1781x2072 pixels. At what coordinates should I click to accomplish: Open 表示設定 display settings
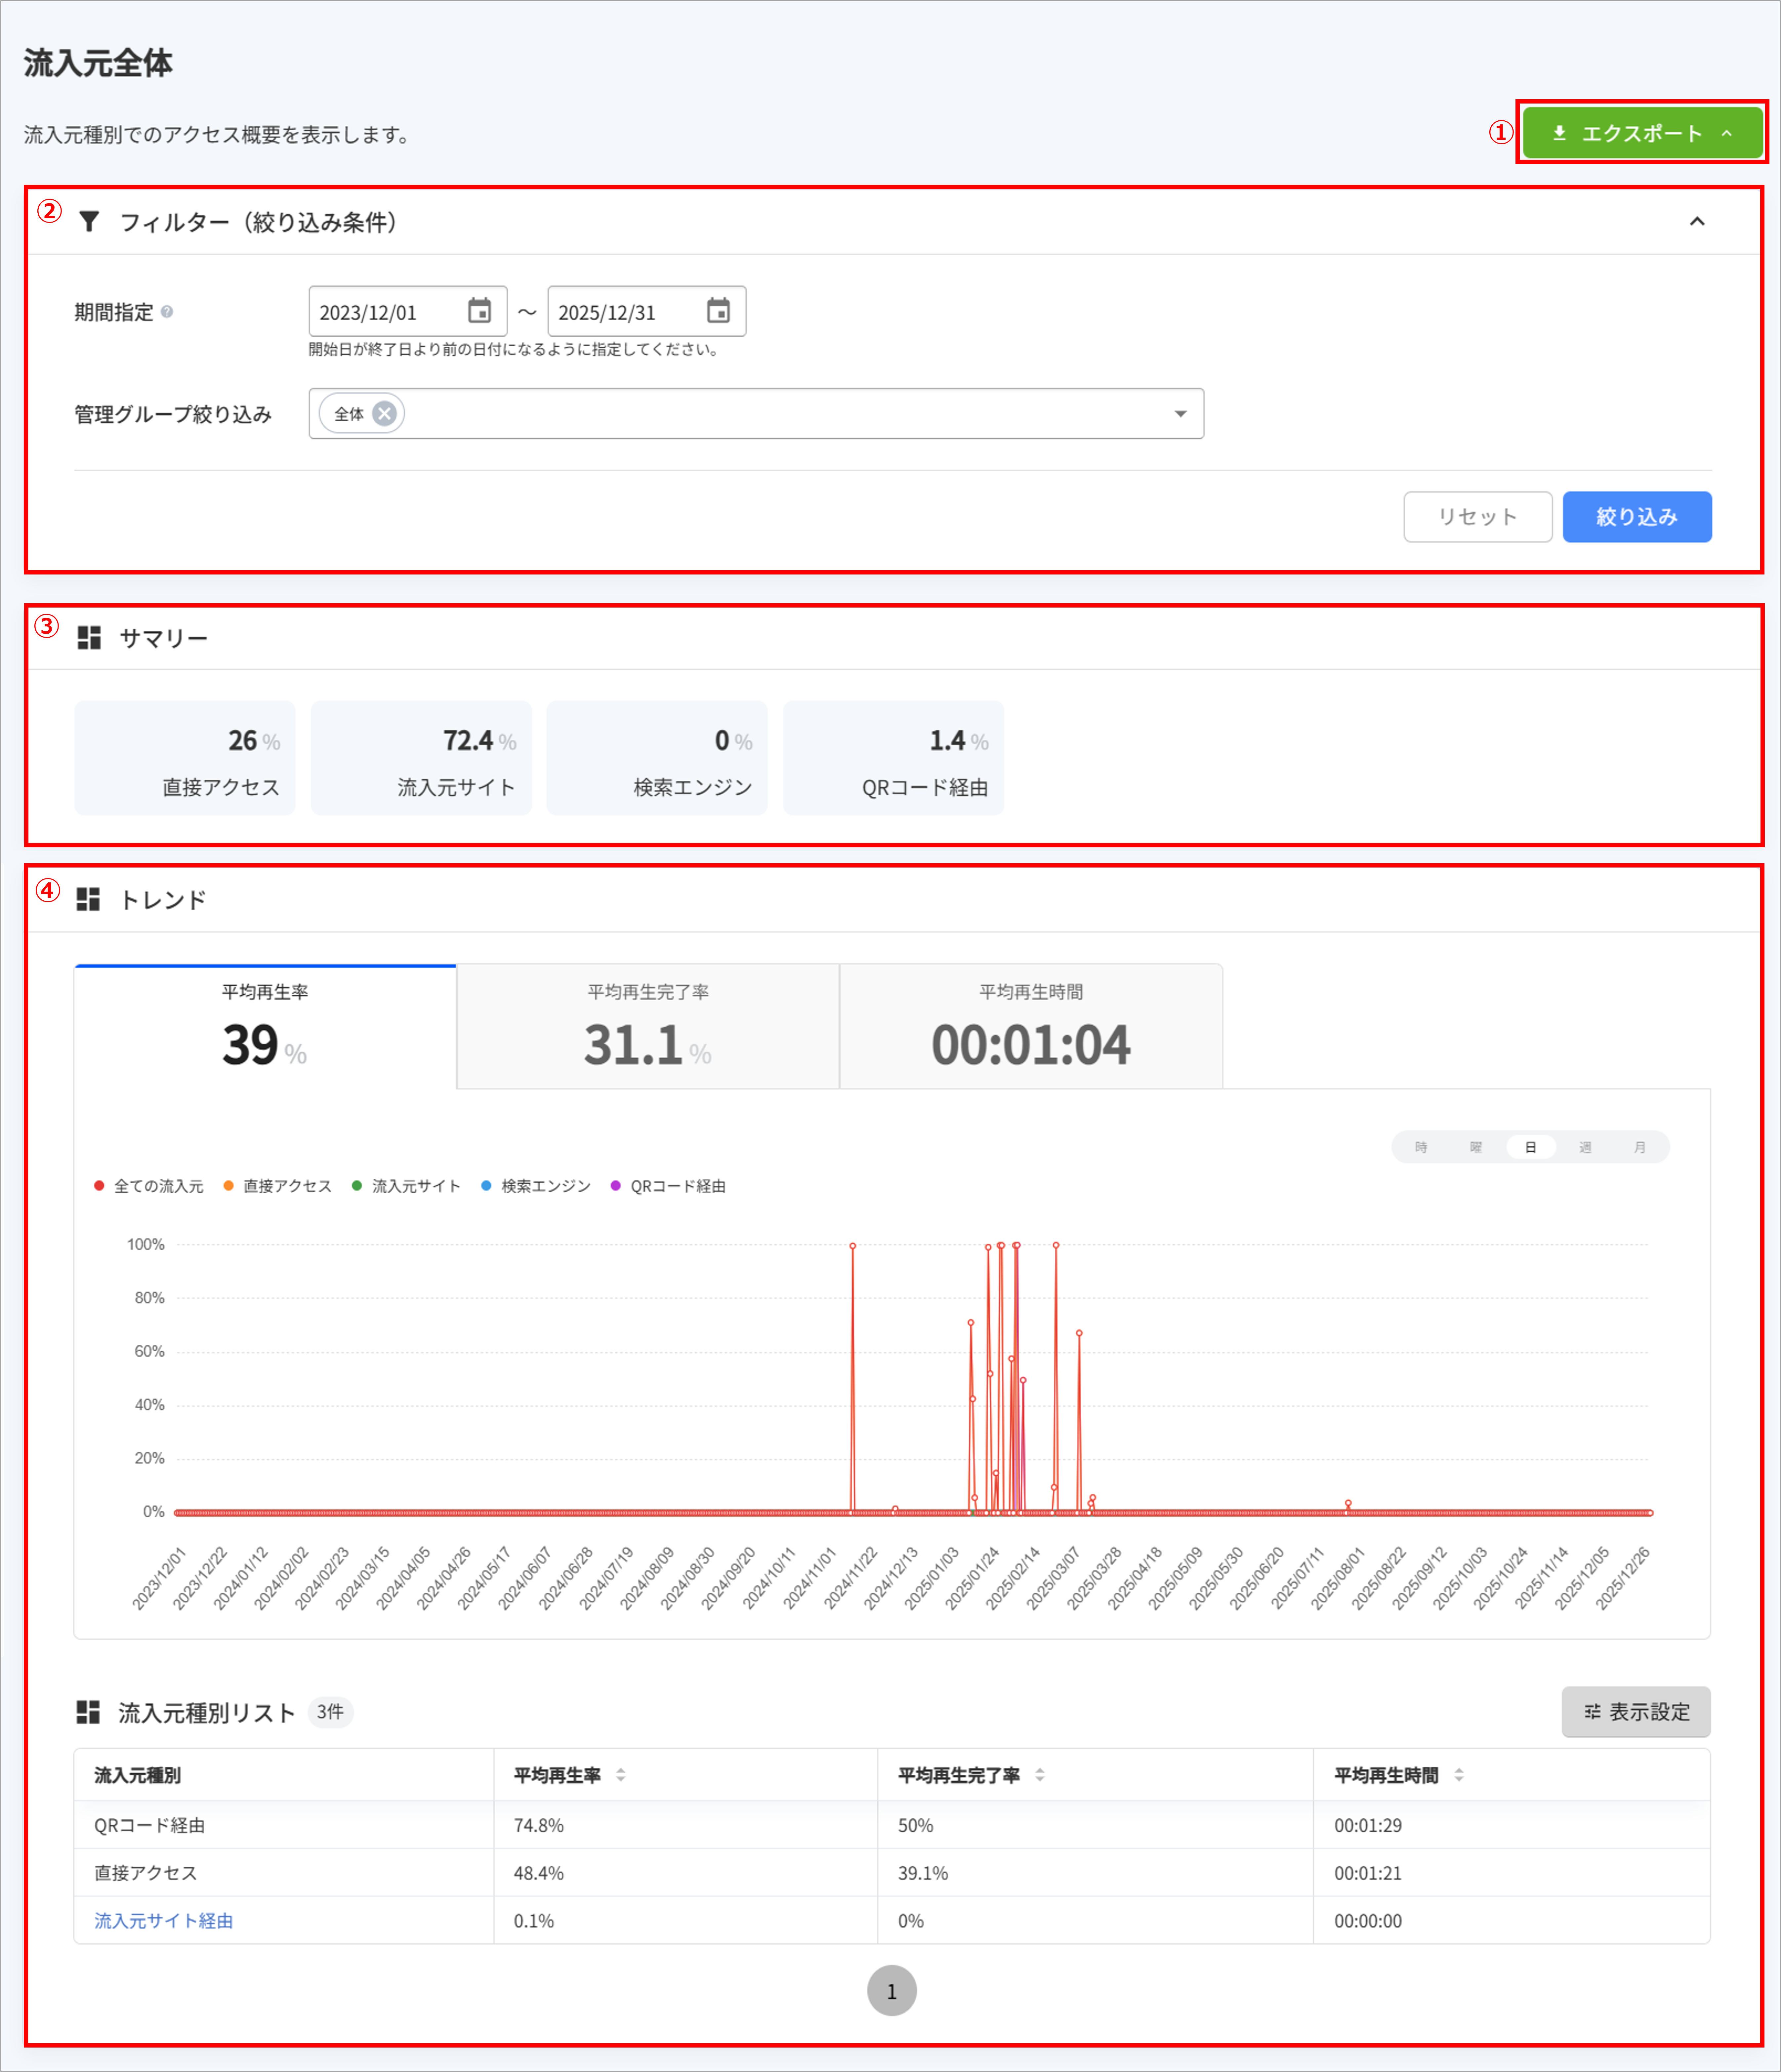(1636, 1712)
